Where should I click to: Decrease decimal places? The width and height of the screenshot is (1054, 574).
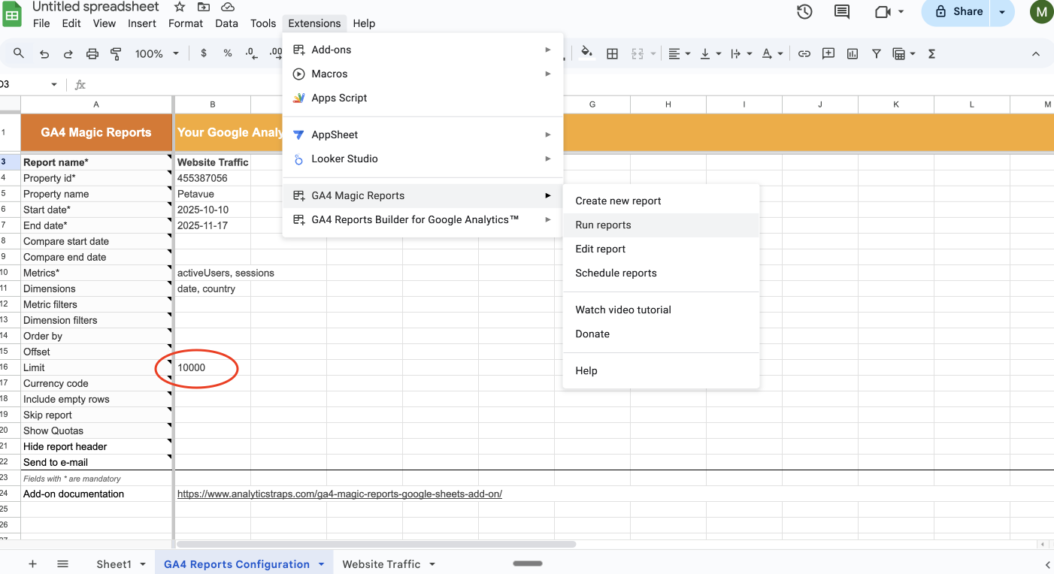coord(250,53)
